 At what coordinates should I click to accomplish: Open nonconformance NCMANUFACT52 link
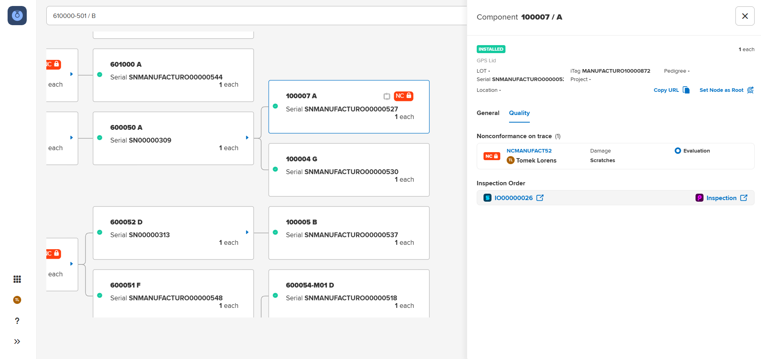[529, 151]
